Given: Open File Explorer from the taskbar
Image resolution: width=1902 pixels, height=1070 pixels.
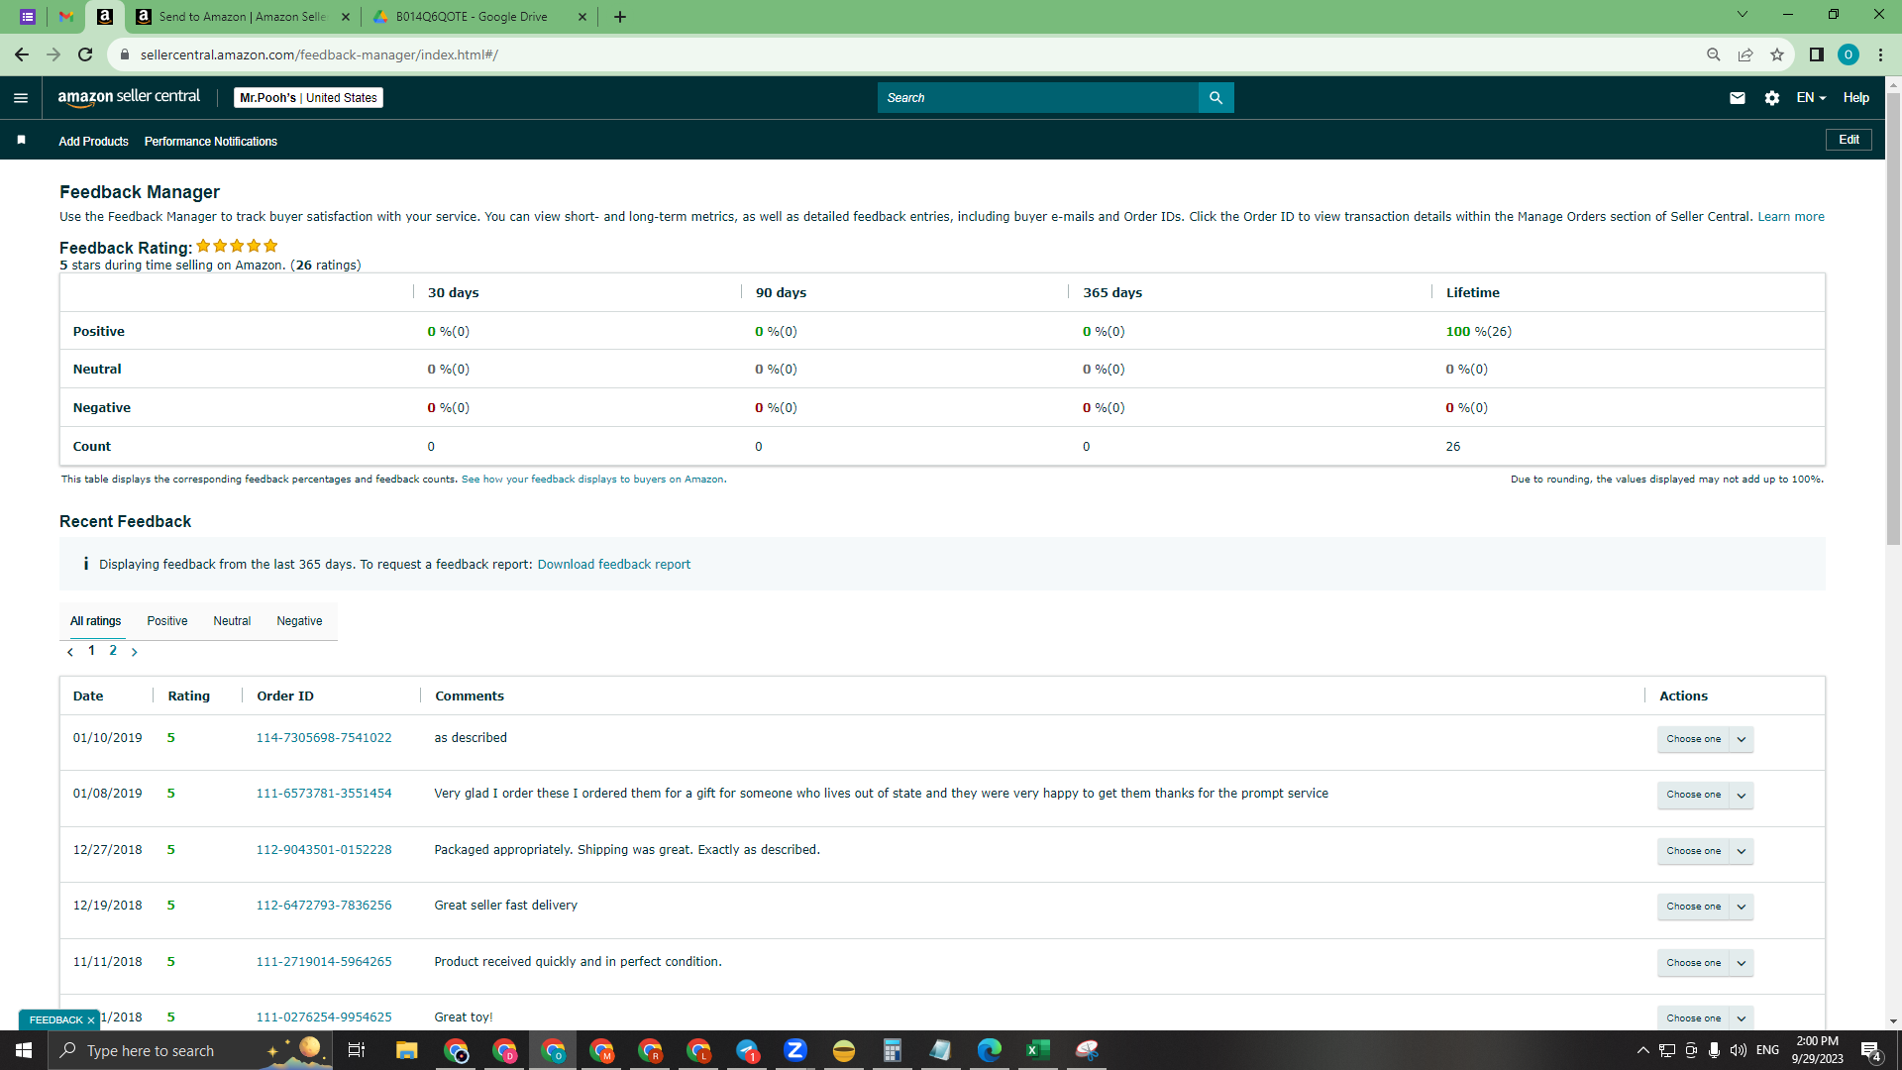Looking at the screenshot, I should (x=407, y=1050).
